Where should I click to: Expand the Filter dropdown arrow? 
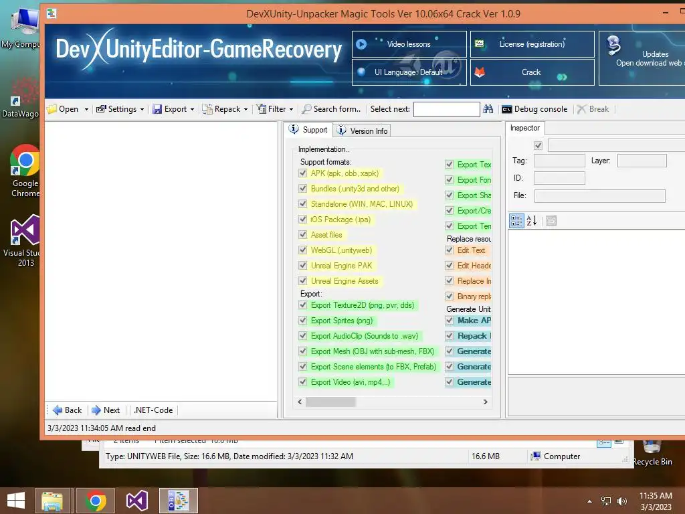coord(292,109)
